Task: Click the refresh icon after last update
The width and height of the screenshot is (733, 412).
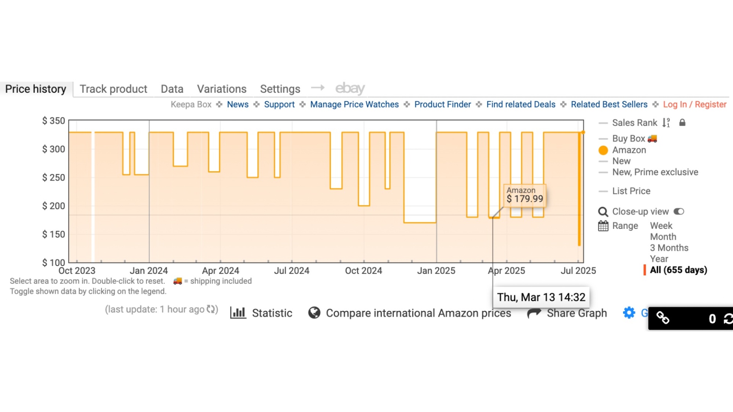Action: [x=211, y=309]
